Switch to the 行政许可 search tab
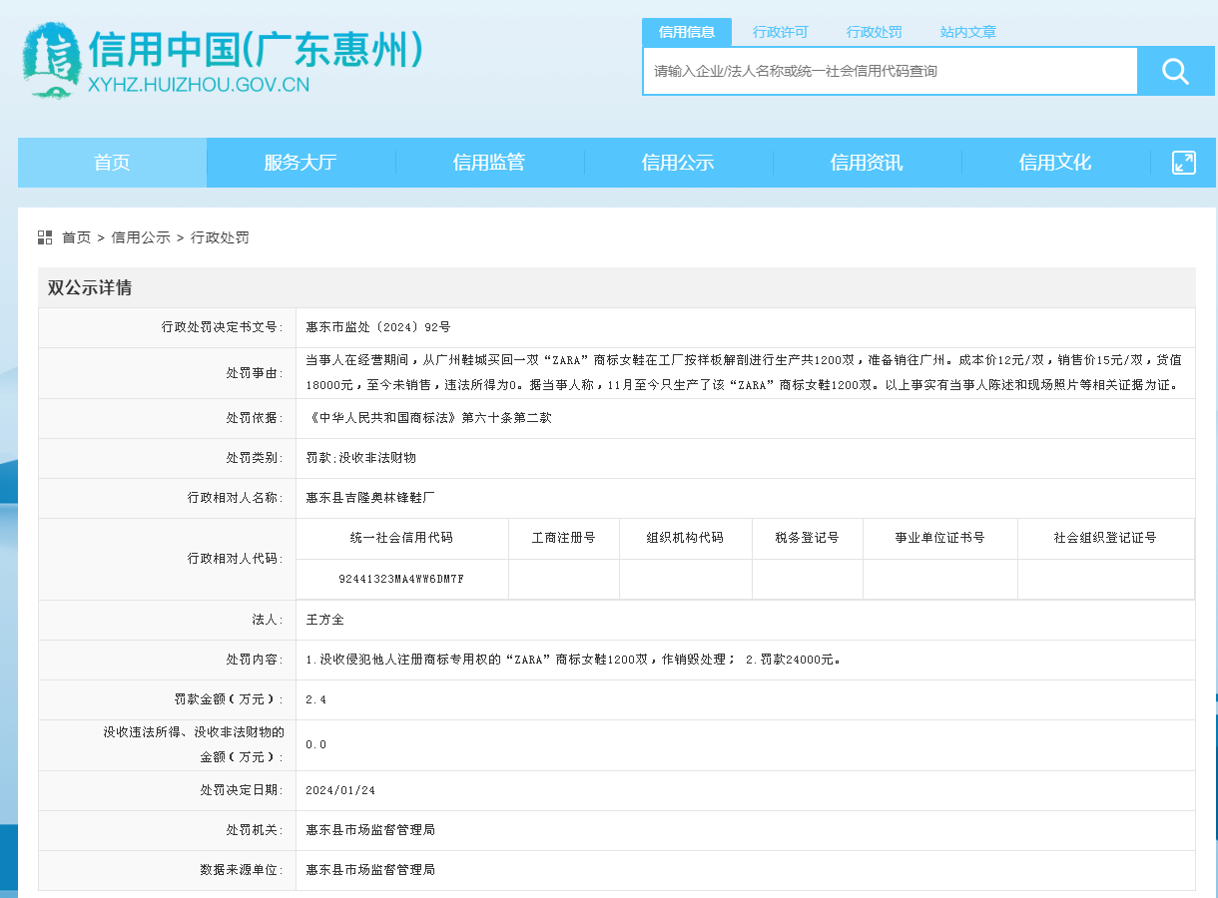Viewport: 1218px width, 898px height. 781,32
